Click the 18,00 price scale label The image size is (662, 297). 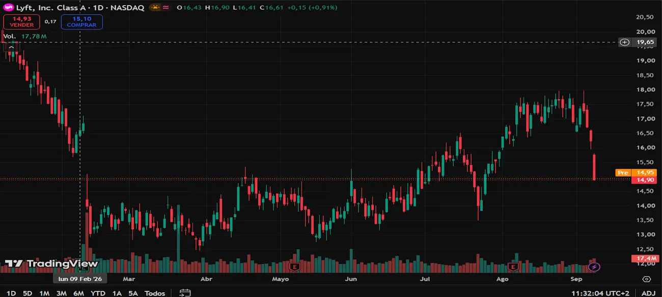[645, 90]
